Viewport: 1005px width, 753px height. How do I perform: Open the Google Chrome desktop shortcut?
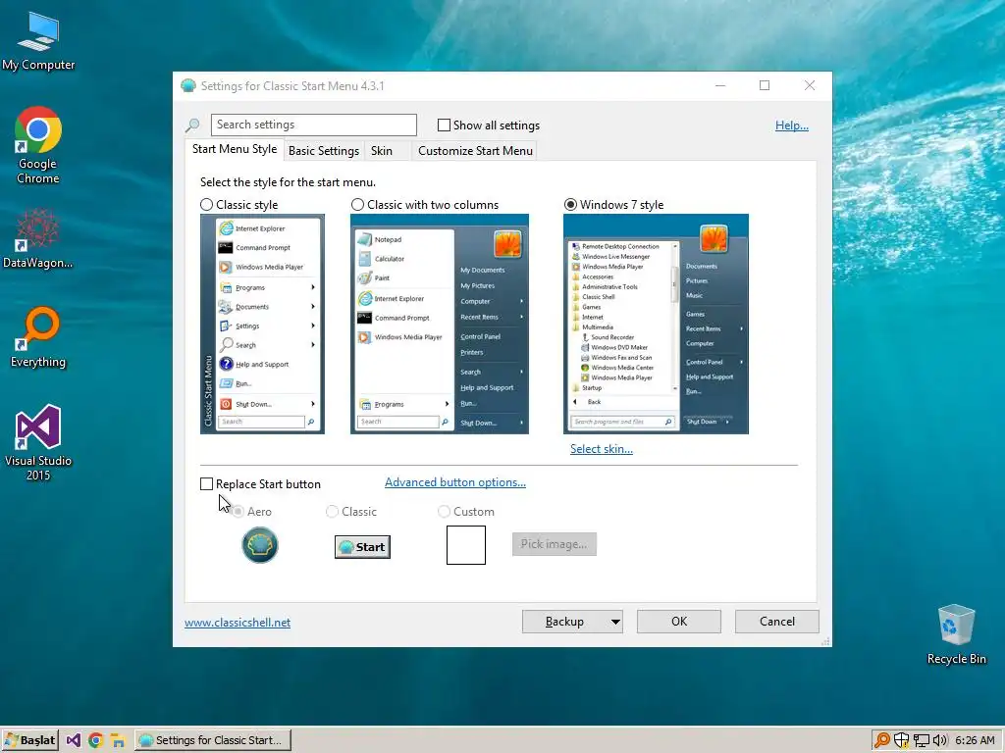click(38, 145)
